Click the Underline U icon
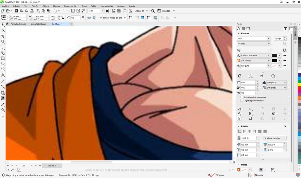This screenshot has height=178, width=301. tap(284, 50)
